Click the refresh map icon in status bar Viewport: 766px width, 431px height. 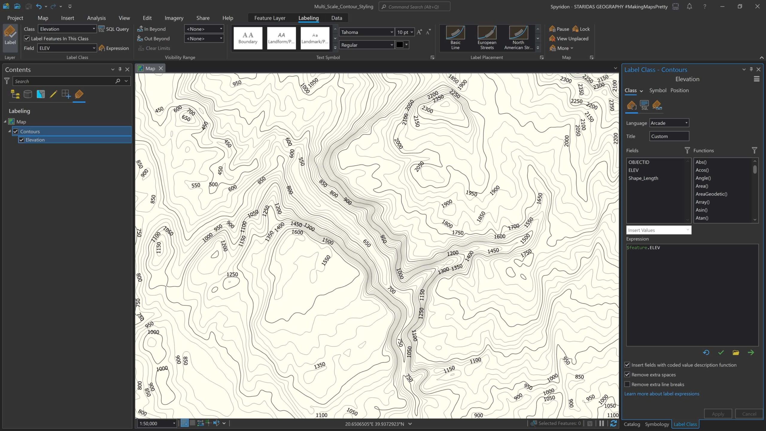click(x=613, y=423)
